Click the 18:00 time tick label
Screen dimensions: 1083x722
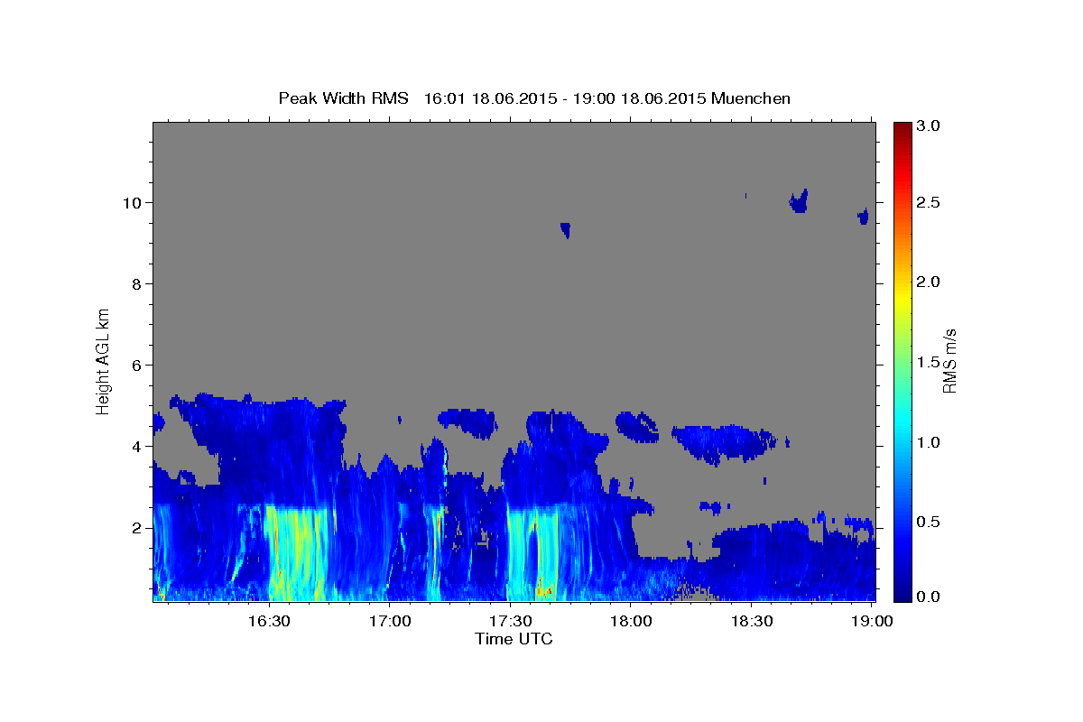point(631,621)
